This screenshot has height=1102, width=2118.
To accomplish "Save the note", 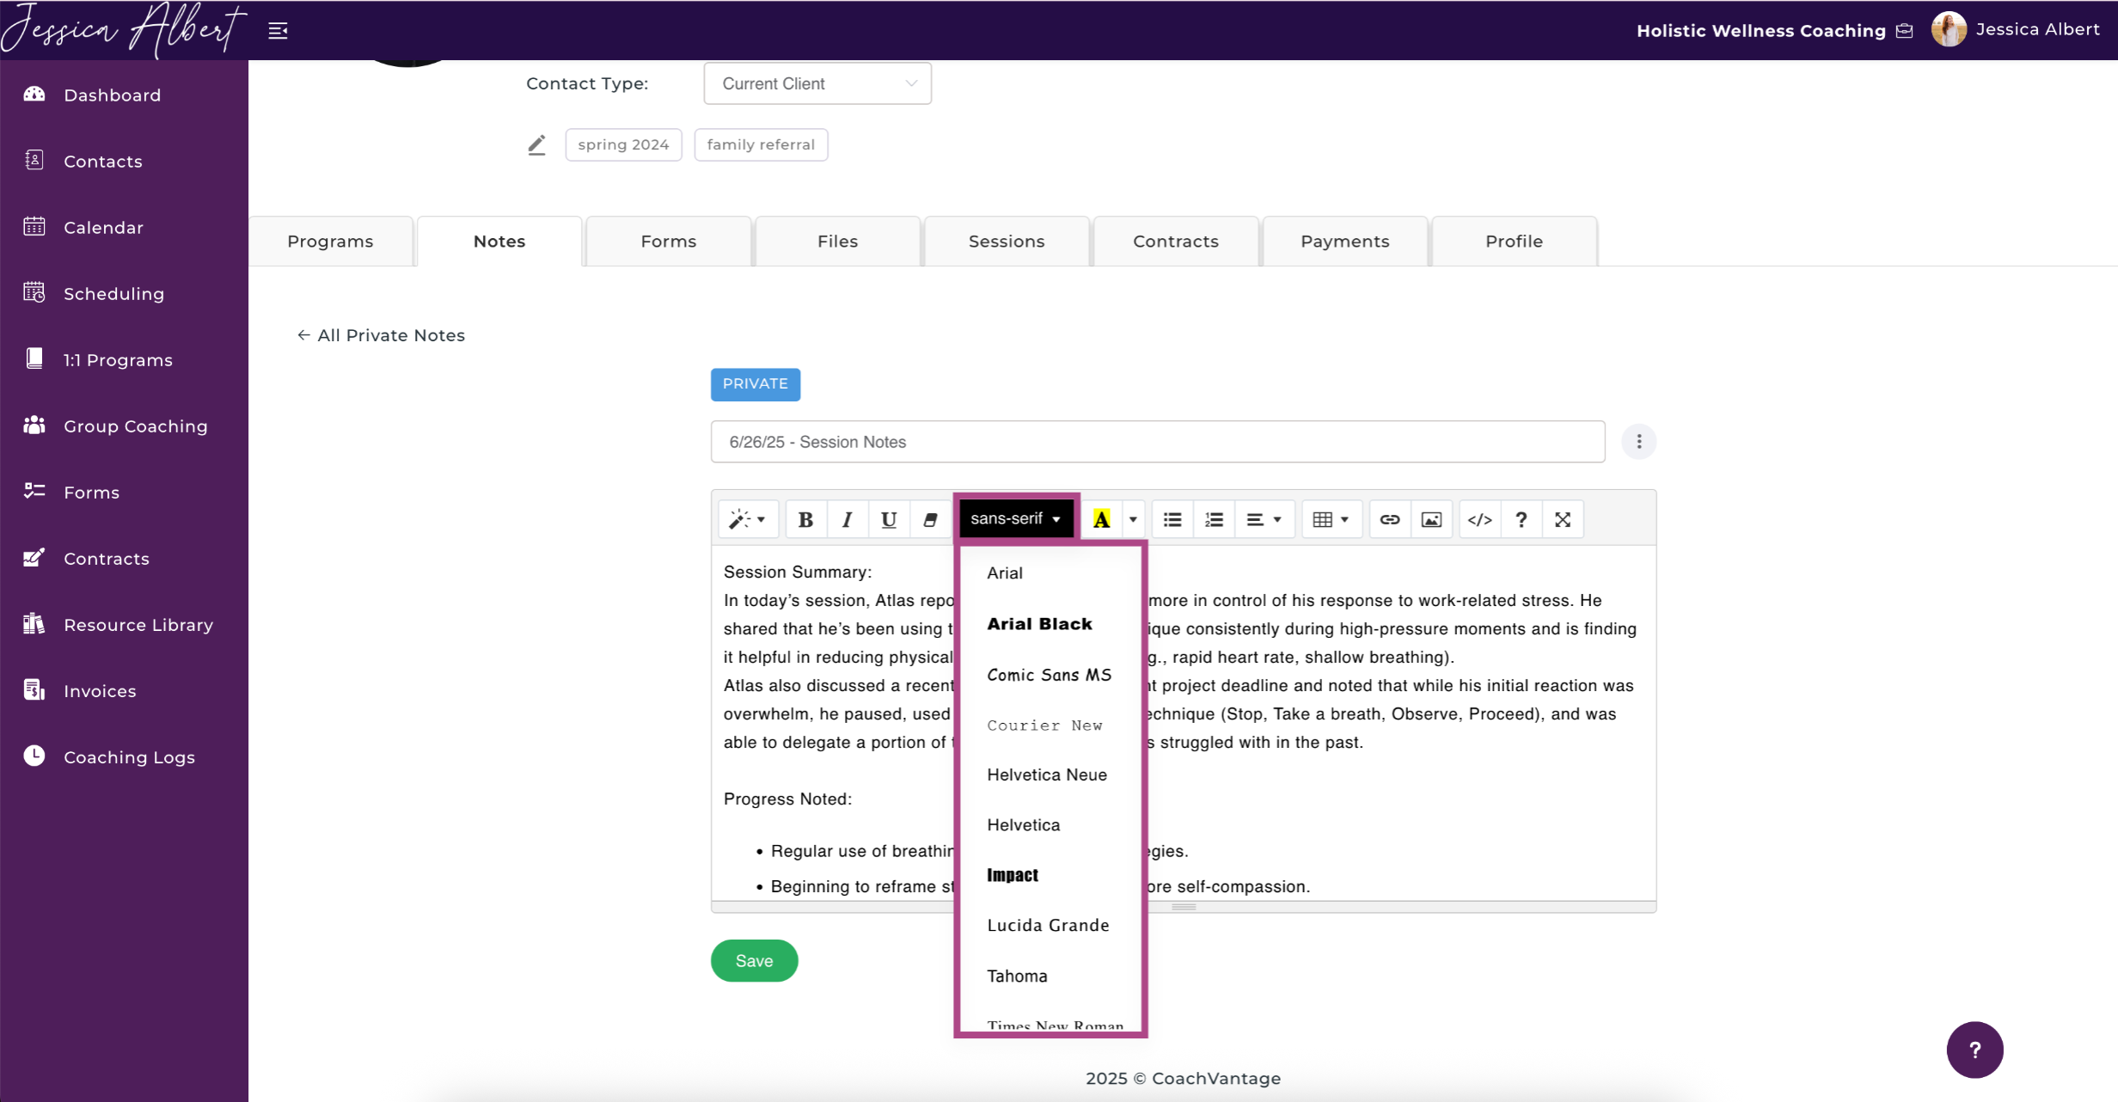I will pyautogui.click(x=754, y=961).
